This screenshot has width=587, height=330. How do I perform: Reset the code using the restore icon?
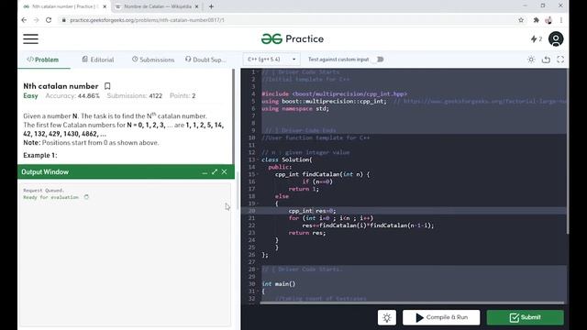click(546, 60)
